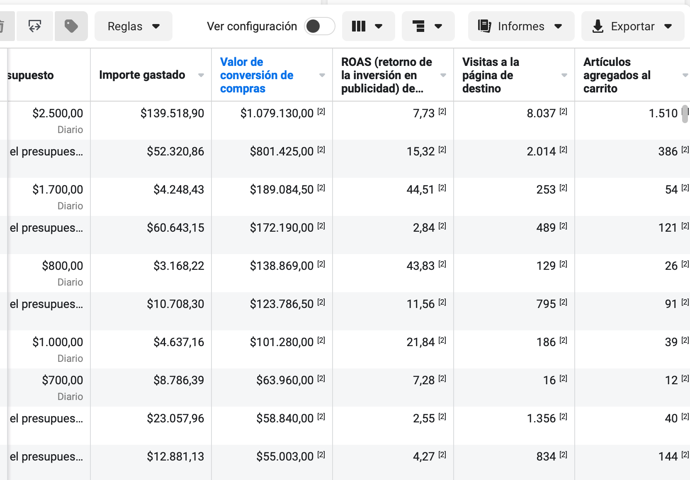Click the tag label icon
This screenshot has height=480, width=690.
tap(71, 26)
